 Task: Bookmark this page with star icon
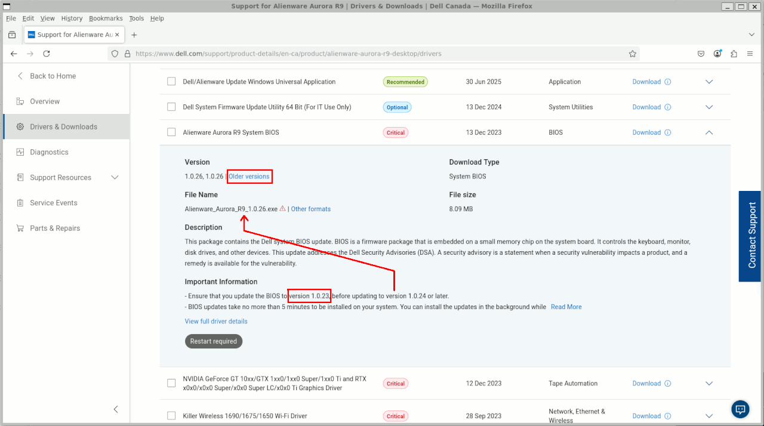pyautogui.click(x=633, y=54)
